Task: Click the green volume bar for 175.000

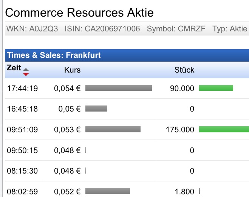Action: tap(224, 130)
